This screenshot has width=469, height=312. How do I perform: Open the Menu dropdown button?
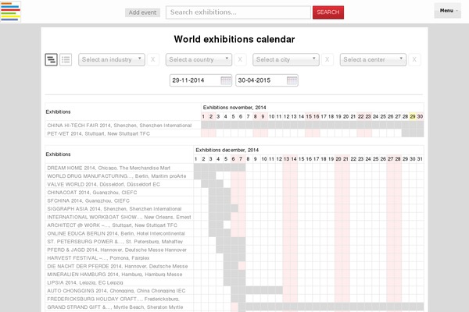(x=447, y=11)
